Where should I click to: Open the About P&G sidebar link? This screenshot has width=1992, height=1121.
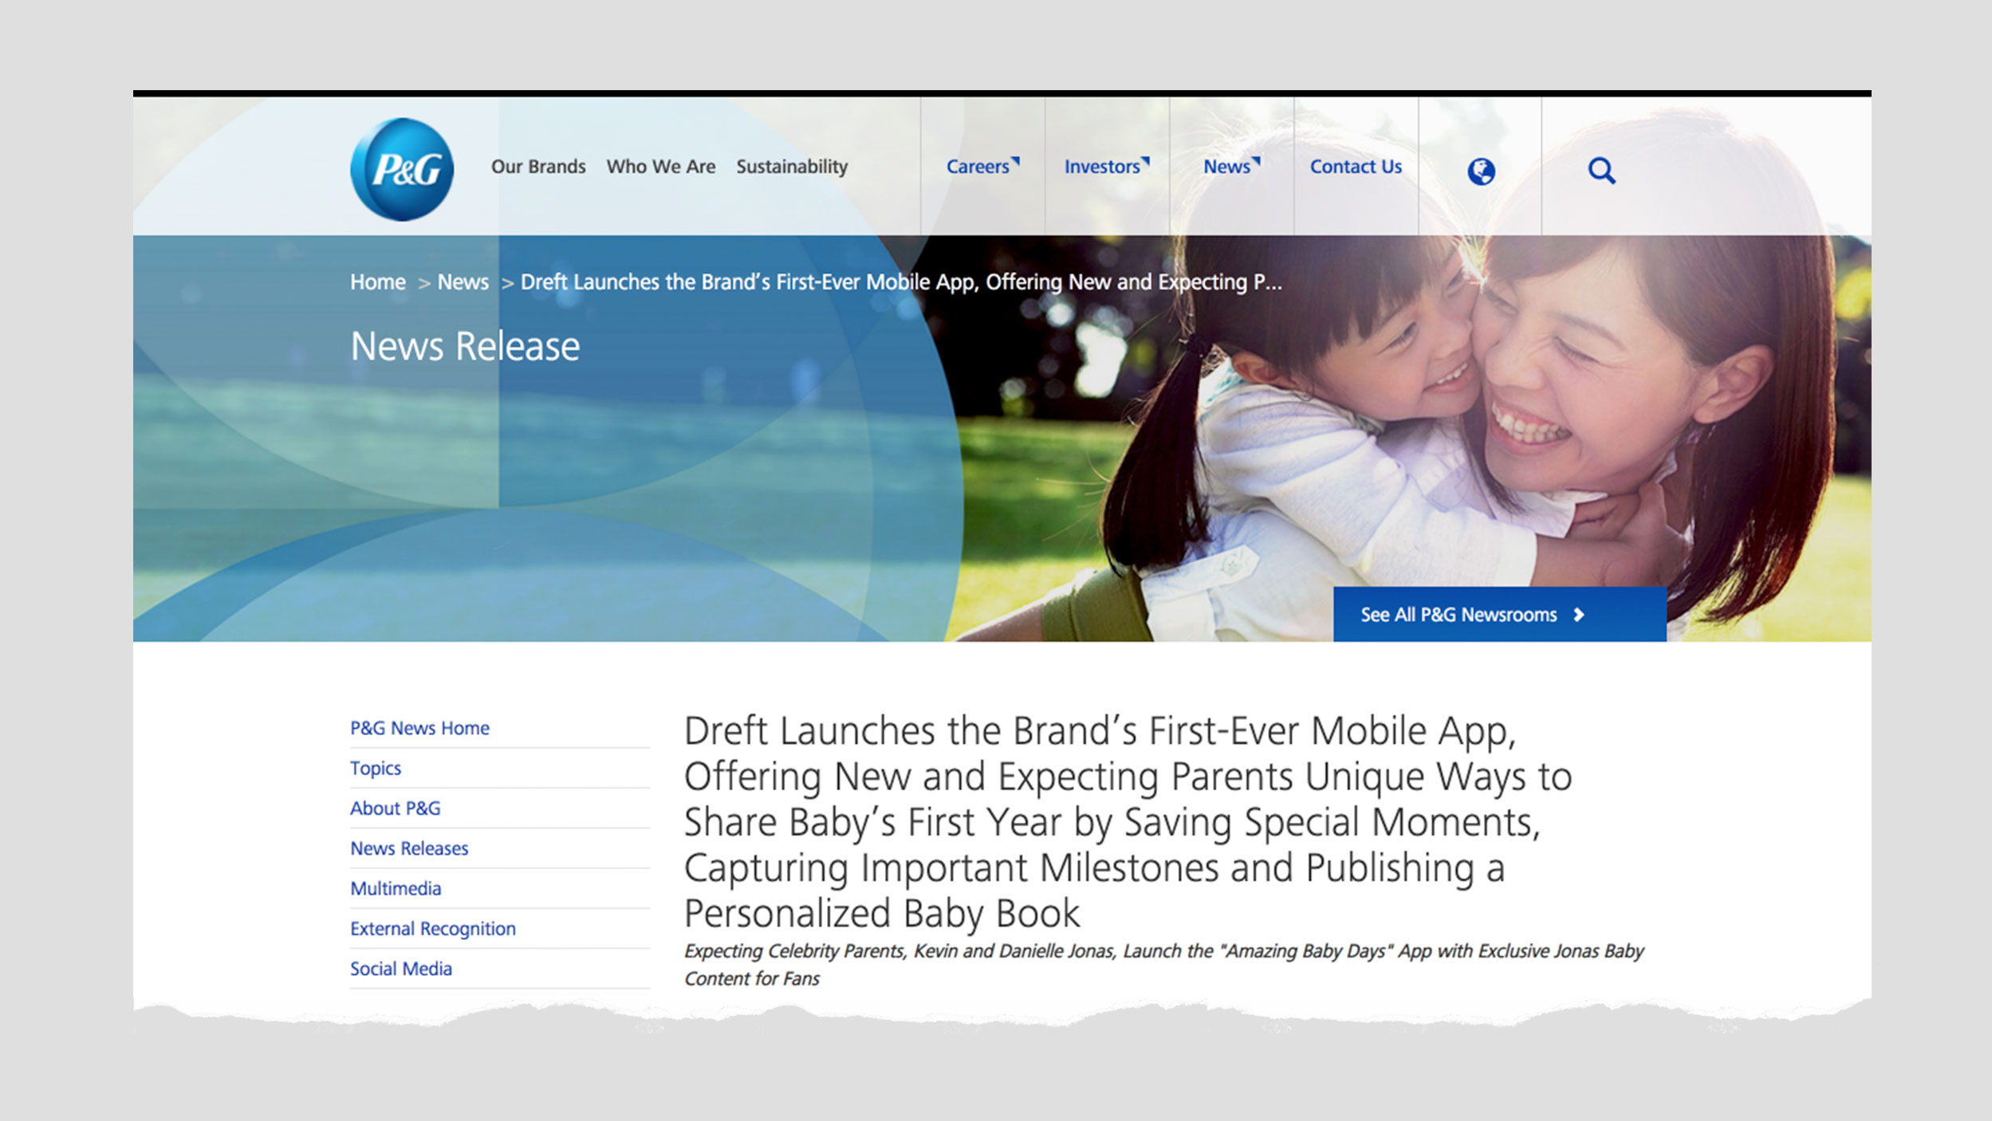395,808
